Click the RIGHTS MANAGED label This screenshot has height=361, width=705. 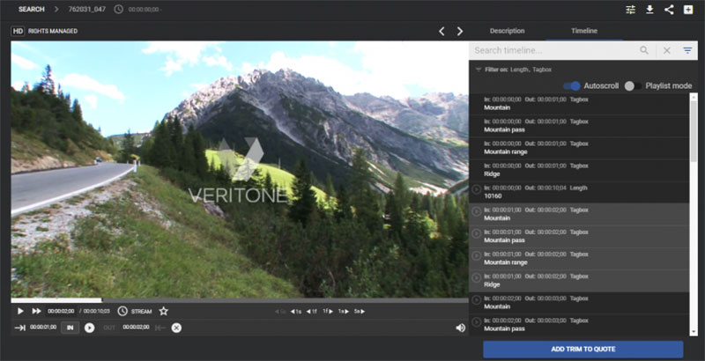pyautogui.click(x=53, y=31)
